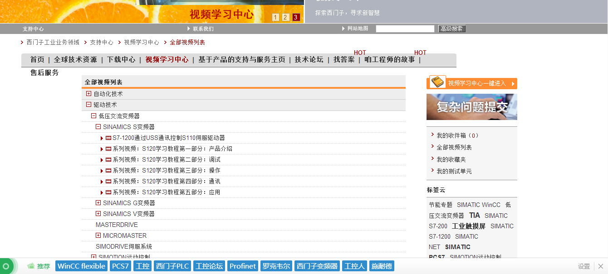Open 支持中心 breadcrumb link
This screenshot has width=608, height=274.
point(102,42)
